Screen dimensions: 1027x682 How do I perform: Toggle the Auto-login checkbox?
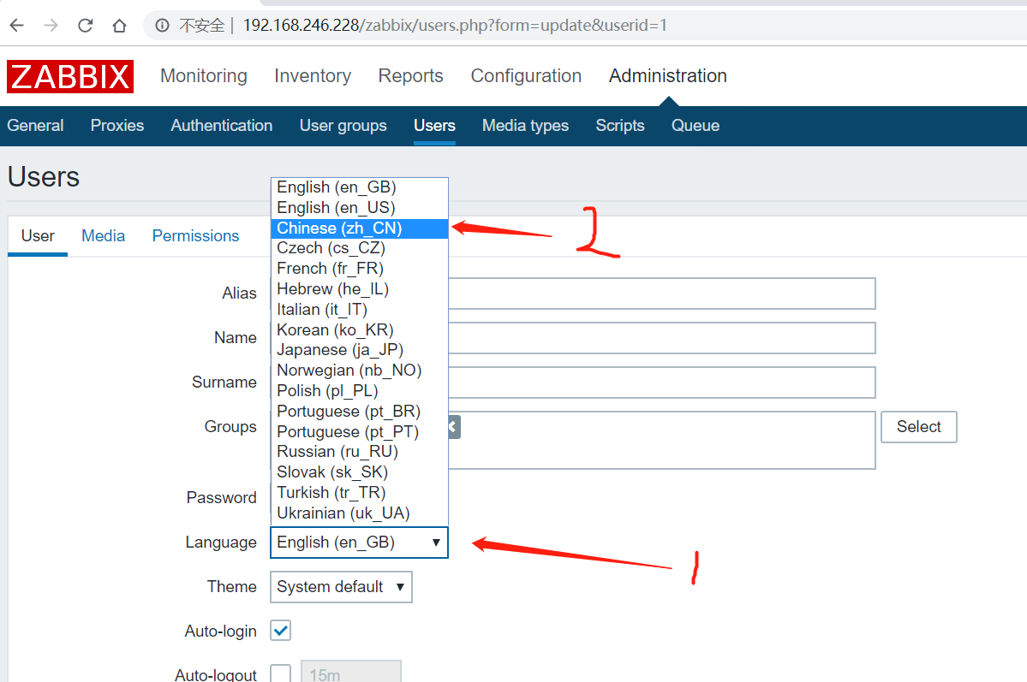[x=280, y=631]
